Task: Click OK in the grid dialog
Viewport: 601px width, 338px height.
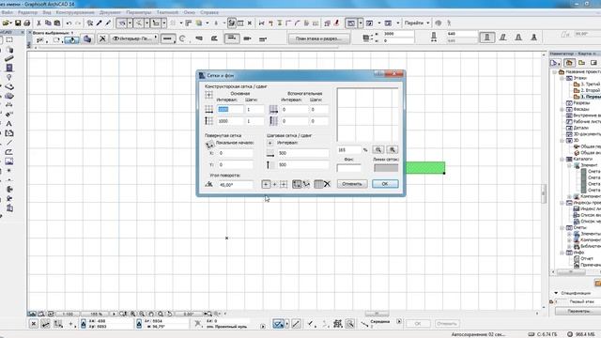Action: coord(385,184)
